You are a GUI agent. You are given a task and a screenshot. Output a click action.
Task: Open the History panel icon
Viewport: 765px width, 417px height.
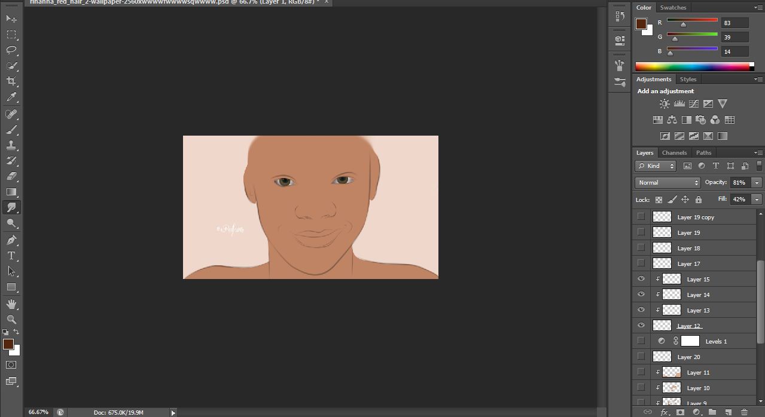[x=620, y=17]
